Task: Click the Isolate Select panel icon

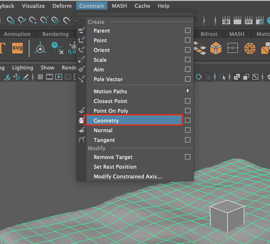Action: [222, 77]
